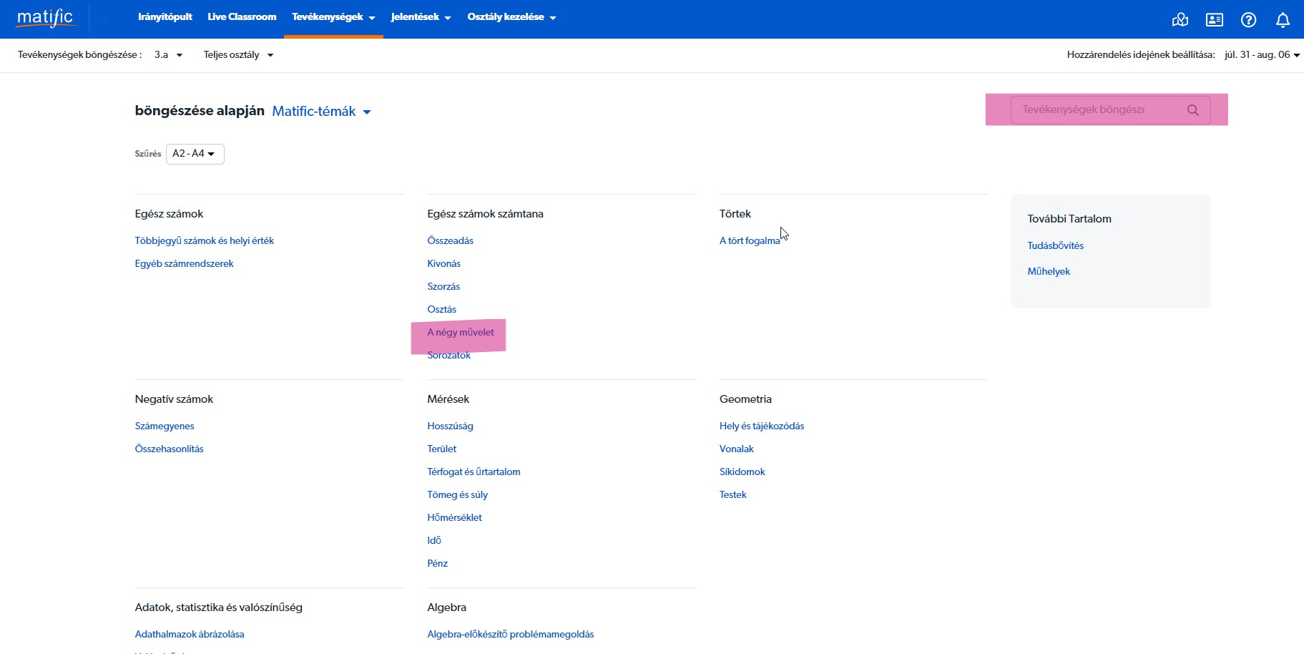This screenshot has height=654, width=1304.
Task: Click the map location icon in header
Action: coord(1180,20)
